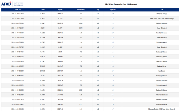Click the Büyüklük column header
Screen dimensions: 179x111
[x=113, y=10]
